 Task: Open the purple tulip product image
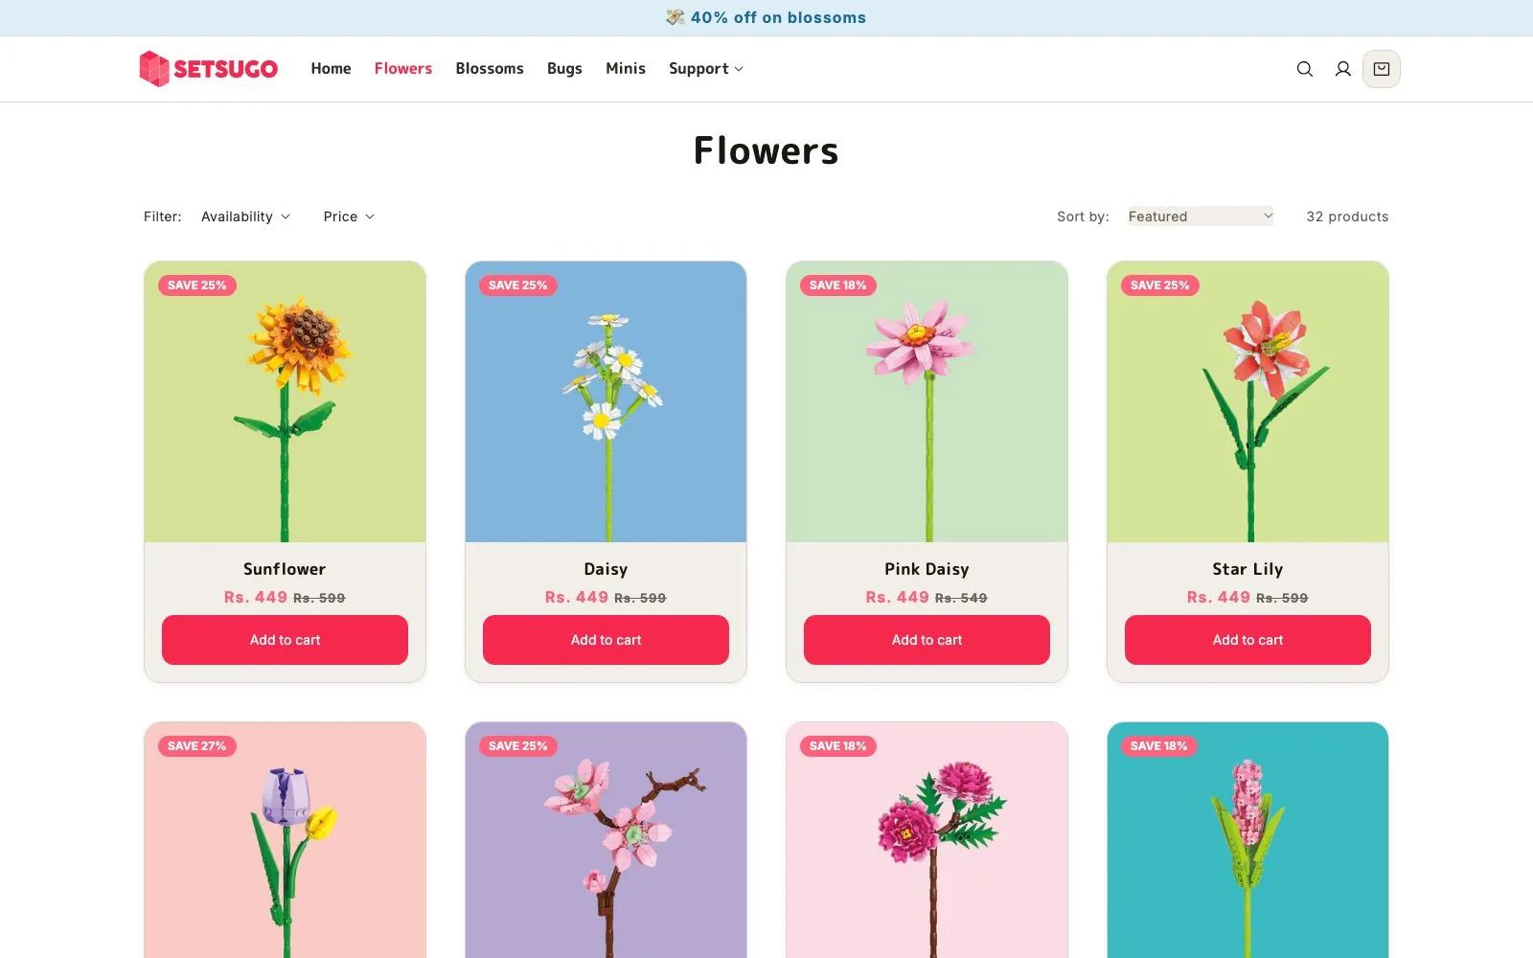tap(285, 840)
